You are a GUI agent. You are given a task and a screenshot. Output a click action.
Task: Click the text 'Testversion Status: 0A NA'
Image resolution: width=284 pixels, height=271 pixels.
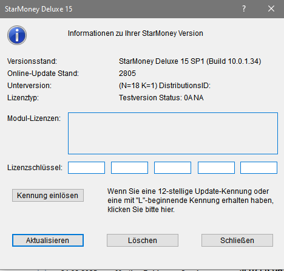tap(161, 98)
